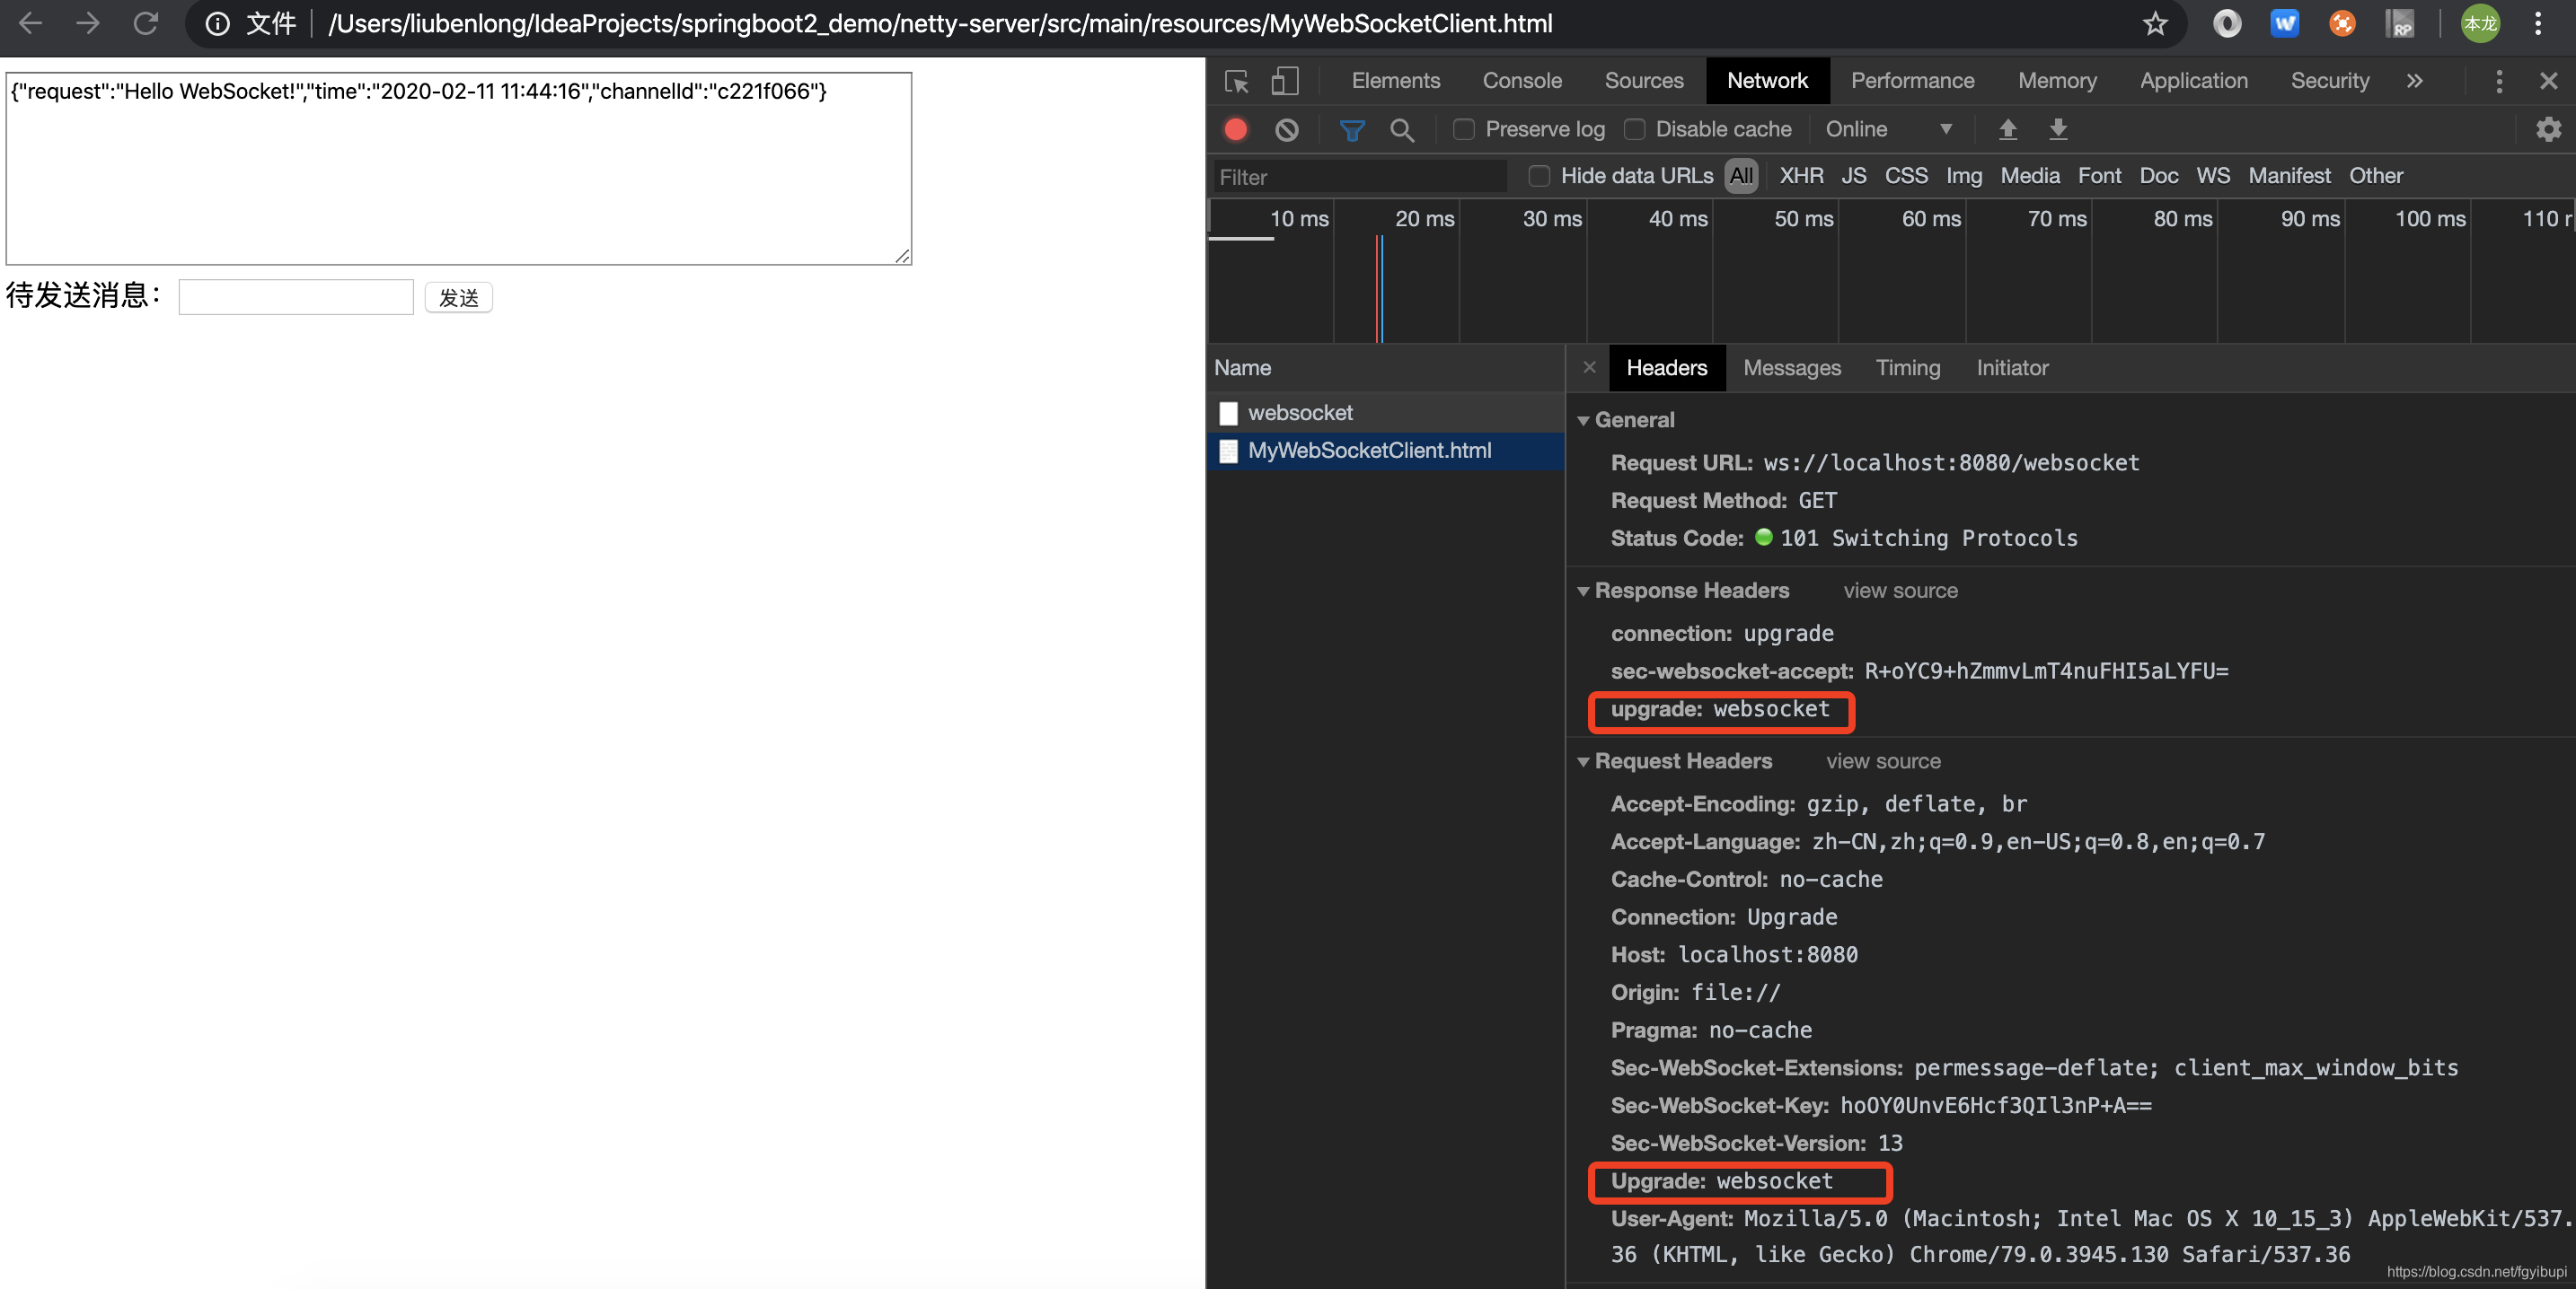The height and width of the screenshot is (1289, 2576).
Task: Click the 待发送消息 input field
Action: tap(296, 296)
